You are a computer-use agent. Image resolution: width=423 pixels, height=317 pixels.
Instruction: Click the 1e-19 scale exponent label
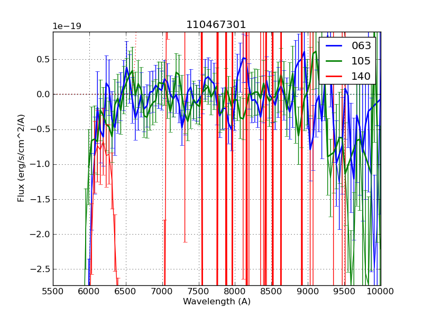(x=67, y=26)
